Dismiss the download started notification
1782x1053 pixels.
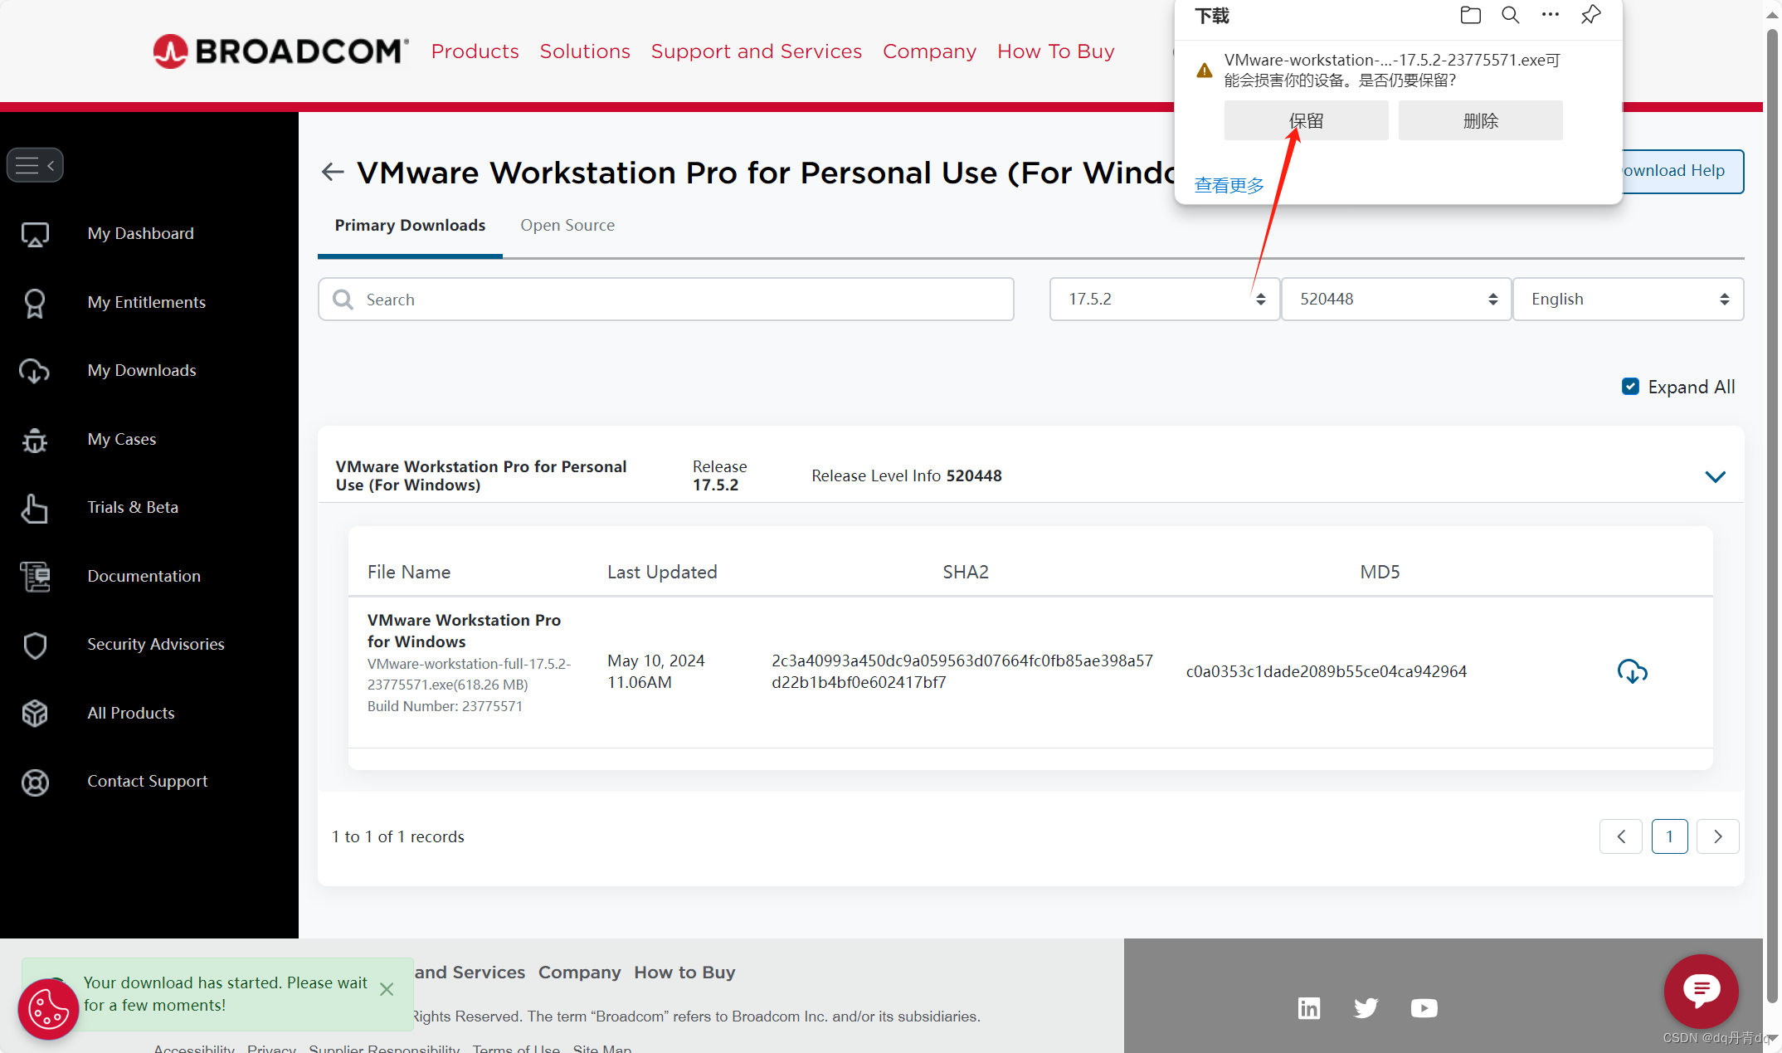coord(387,989)
